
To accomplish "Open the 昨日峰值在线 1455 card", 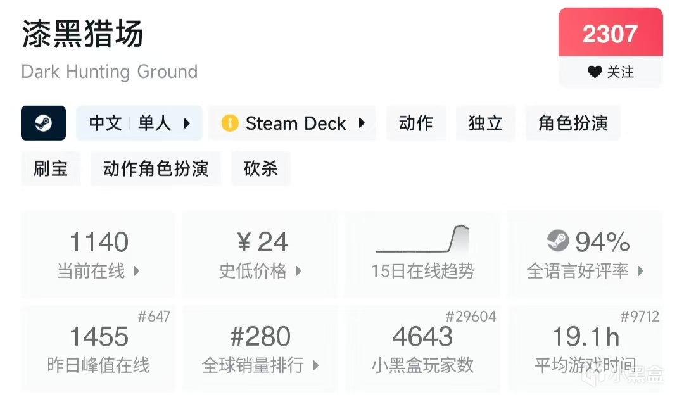I will click(98, 348).
